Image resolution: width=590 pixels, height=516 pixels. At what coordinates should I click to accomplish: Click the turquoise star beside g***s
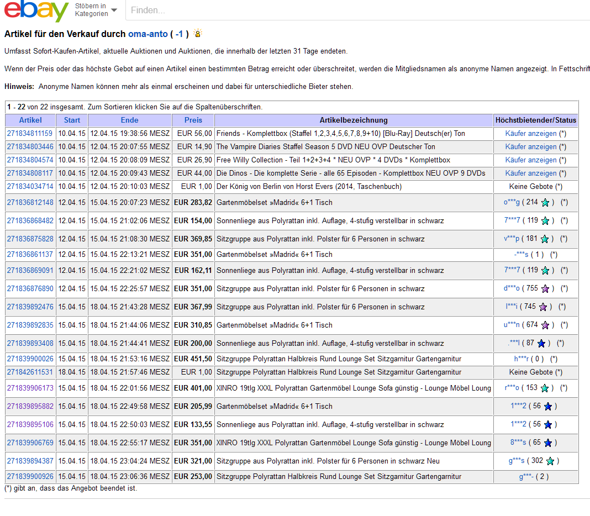pos(550,461)
